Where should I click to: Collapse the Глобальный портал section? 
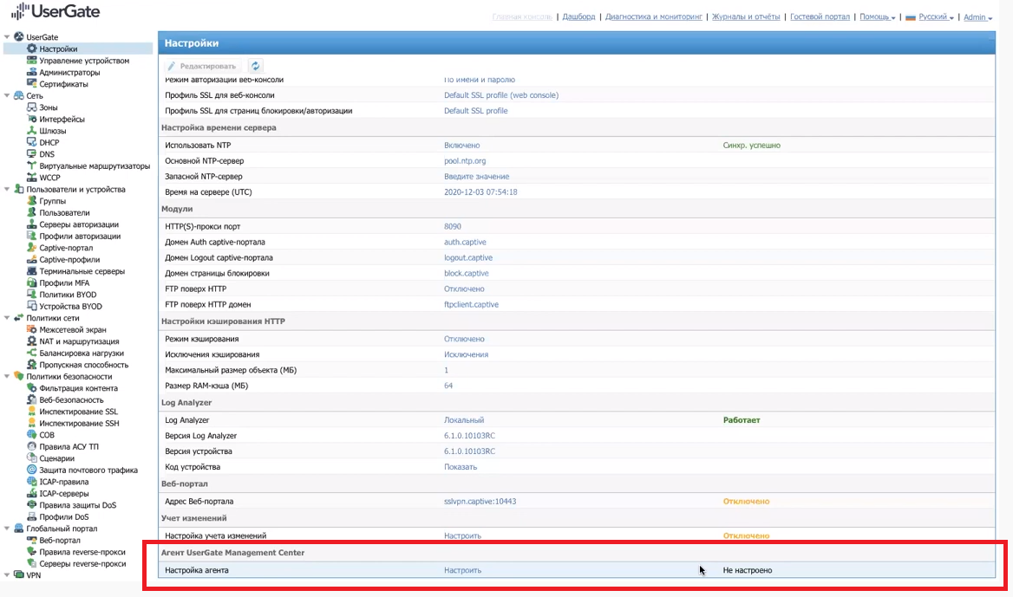tap(7, 528)
